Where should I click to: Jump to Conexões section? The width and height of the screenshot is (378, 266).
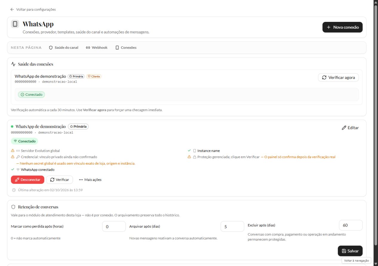point(126,48)
